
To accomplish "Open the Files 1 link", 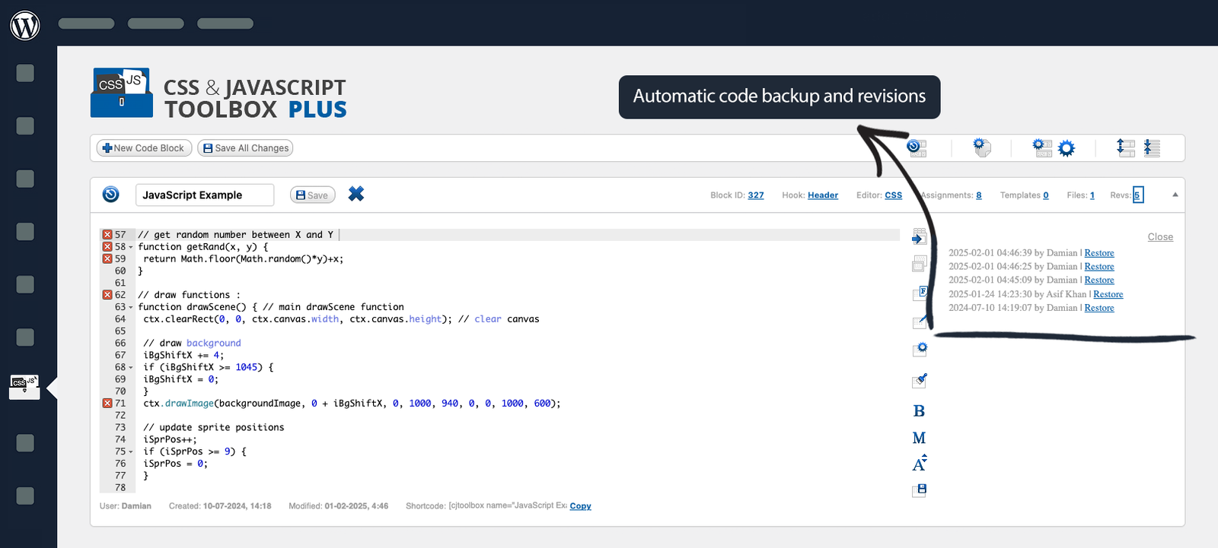I will (x=1092, y=195).
